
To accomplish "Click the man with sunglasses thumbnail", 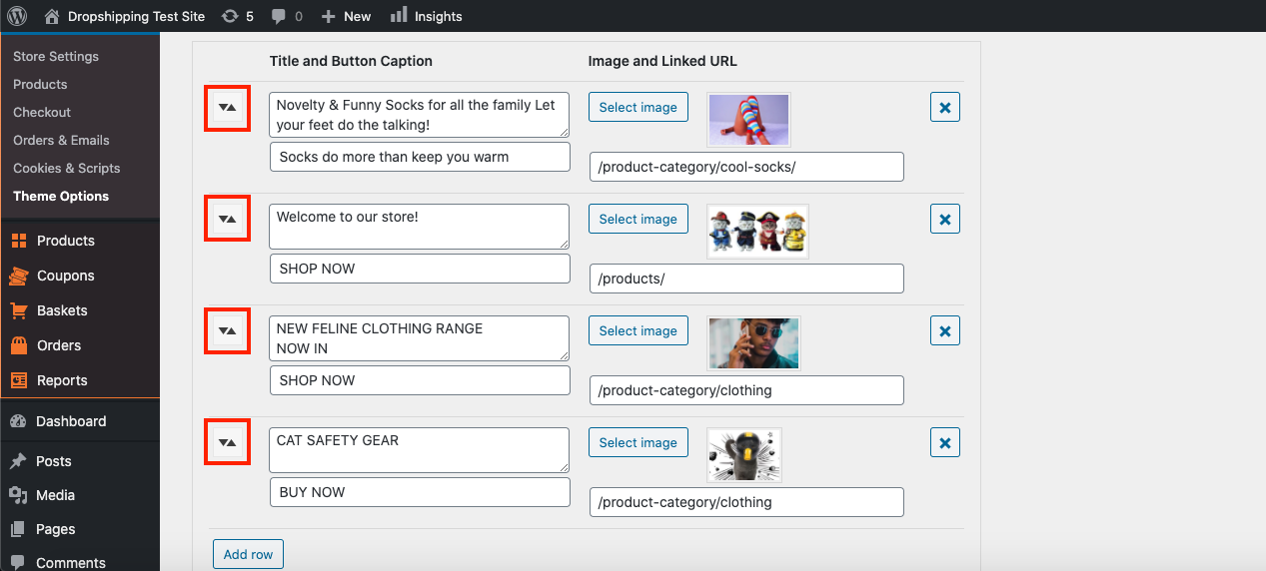I will (x=753, y=343).
